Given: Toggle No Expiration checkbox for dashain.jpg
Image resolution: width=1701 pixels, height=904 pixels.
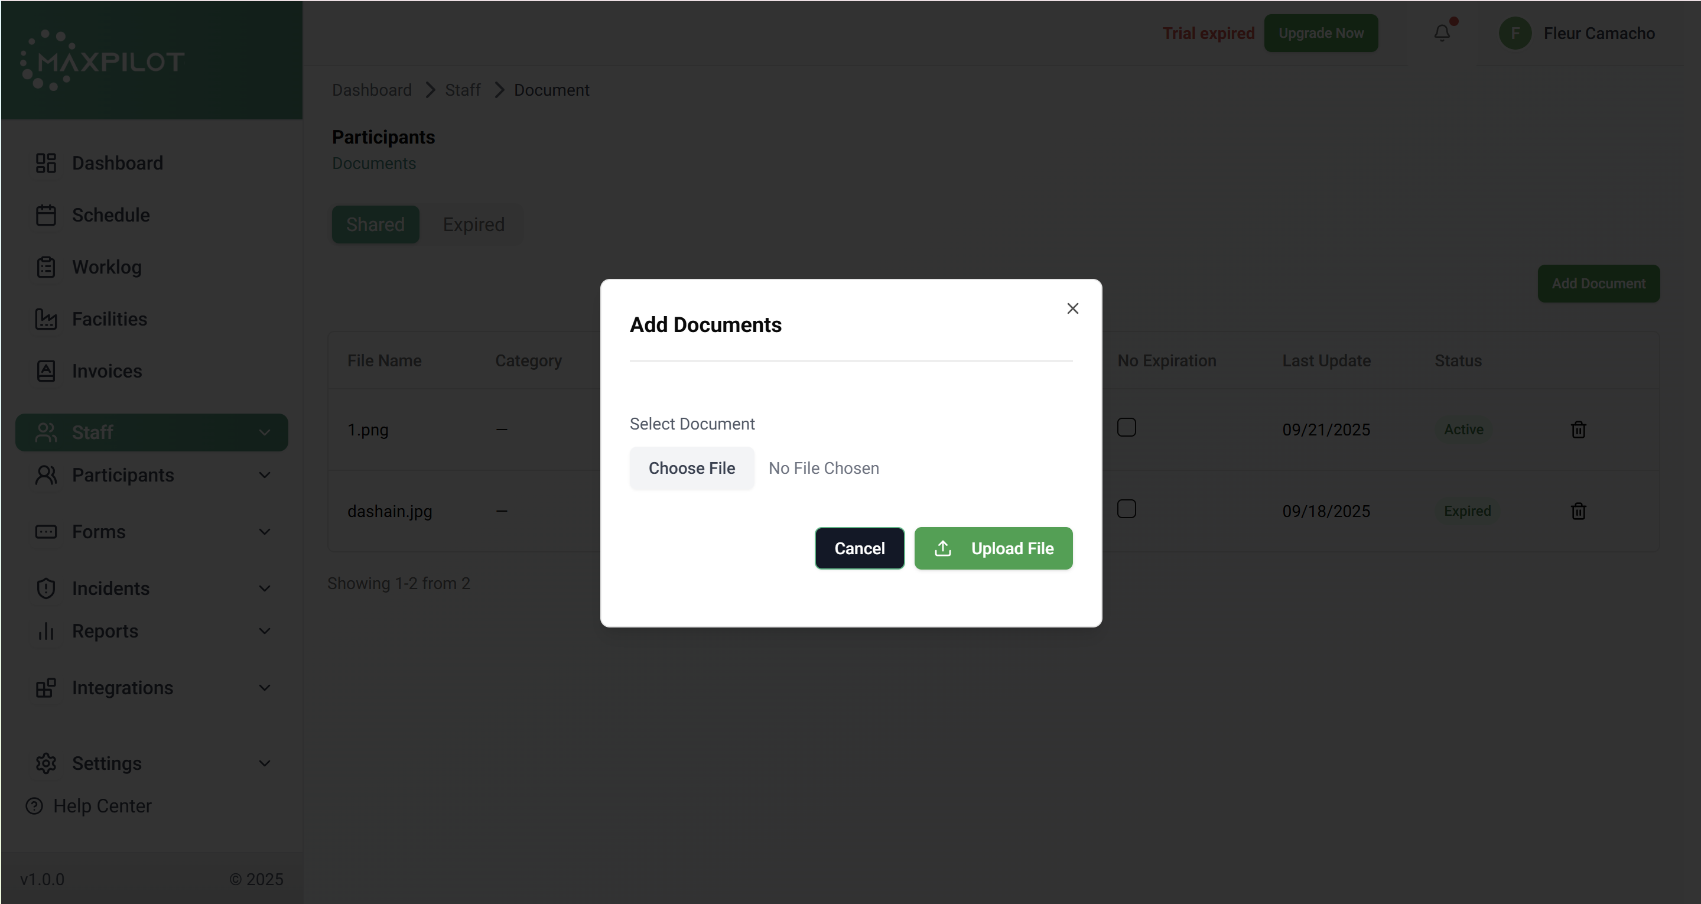Looking at the screenshot, I should [1127, 509].
